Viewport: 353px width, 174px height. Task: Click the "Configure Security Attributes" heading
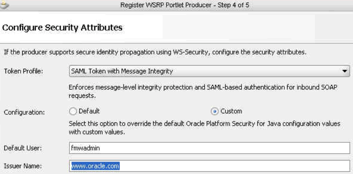pos(62,28)
